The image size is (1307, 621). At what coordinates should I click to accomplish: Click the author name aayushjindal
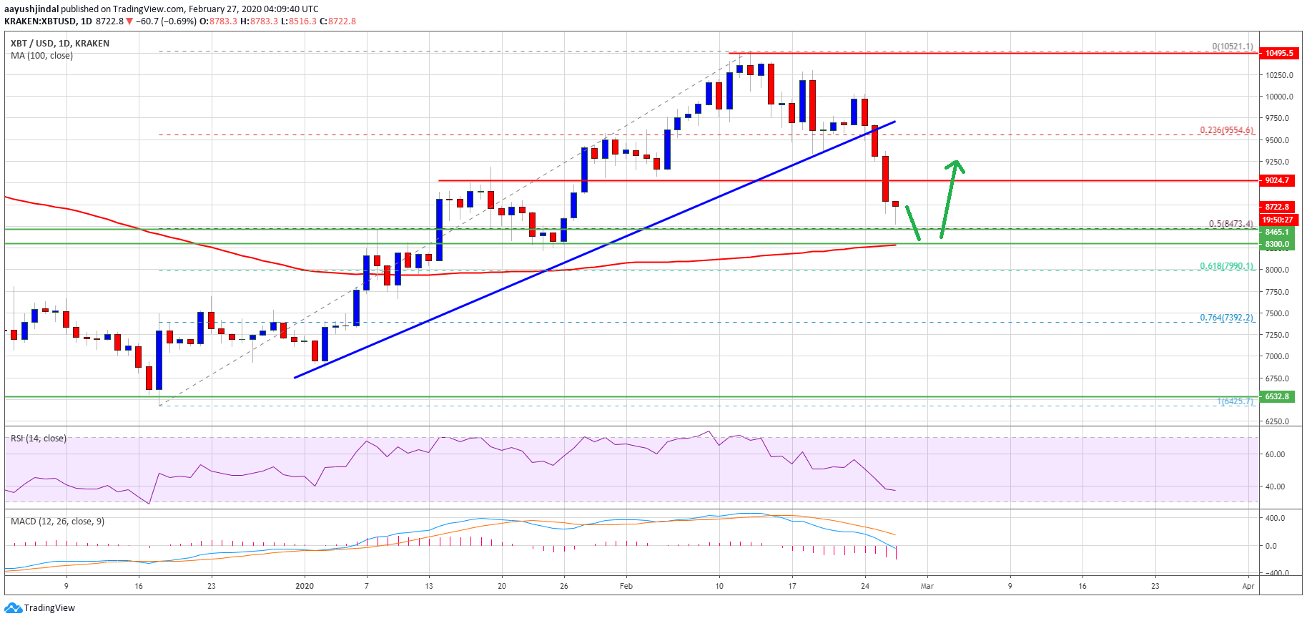point(31,9)
